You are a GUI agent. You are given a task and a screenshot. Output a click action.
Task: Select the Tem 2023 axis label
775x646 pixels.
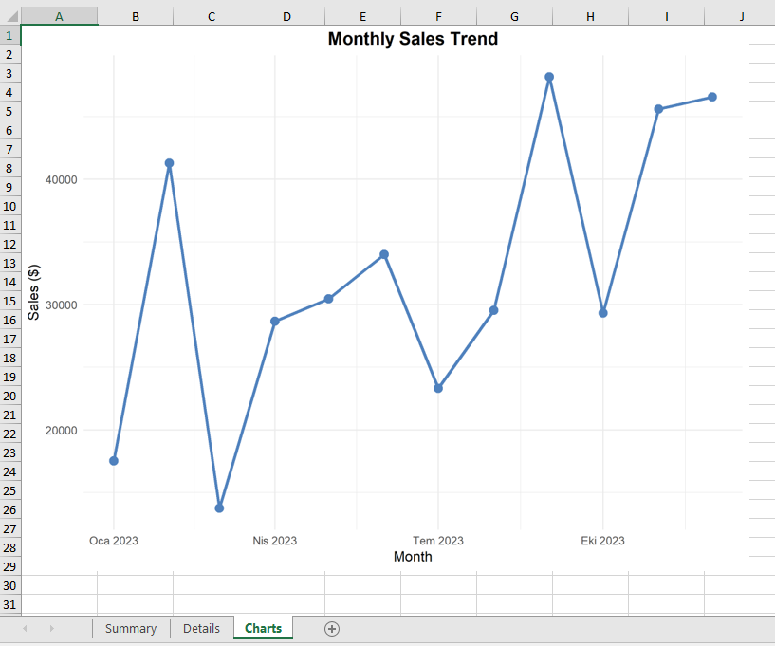click(x=438, y=541)
